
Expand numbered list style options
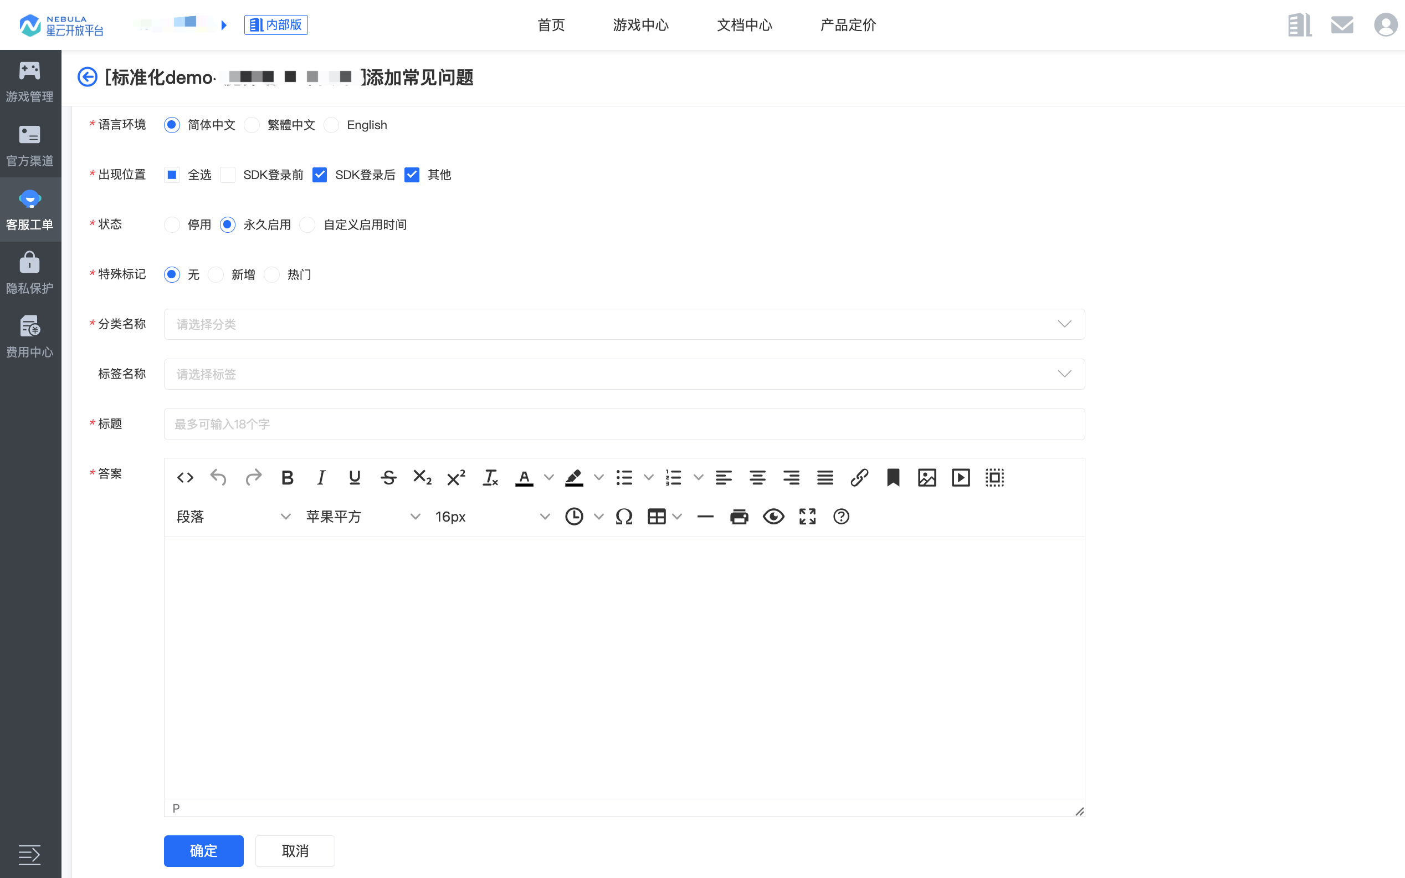click(698, 477)
